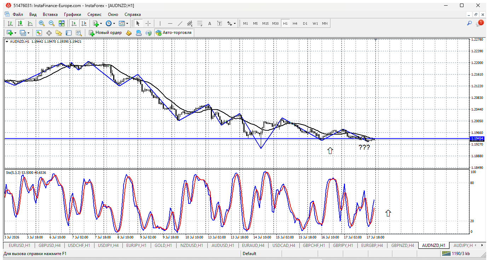Toggle candlestick chart mode

click(x=20, y=23)
